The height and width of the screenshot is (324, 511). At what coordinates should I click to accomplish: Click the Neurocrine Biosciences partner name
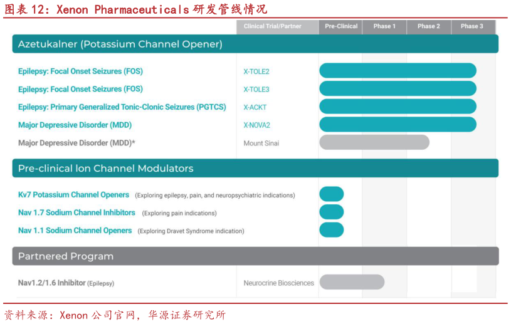(x=278, y=283)
